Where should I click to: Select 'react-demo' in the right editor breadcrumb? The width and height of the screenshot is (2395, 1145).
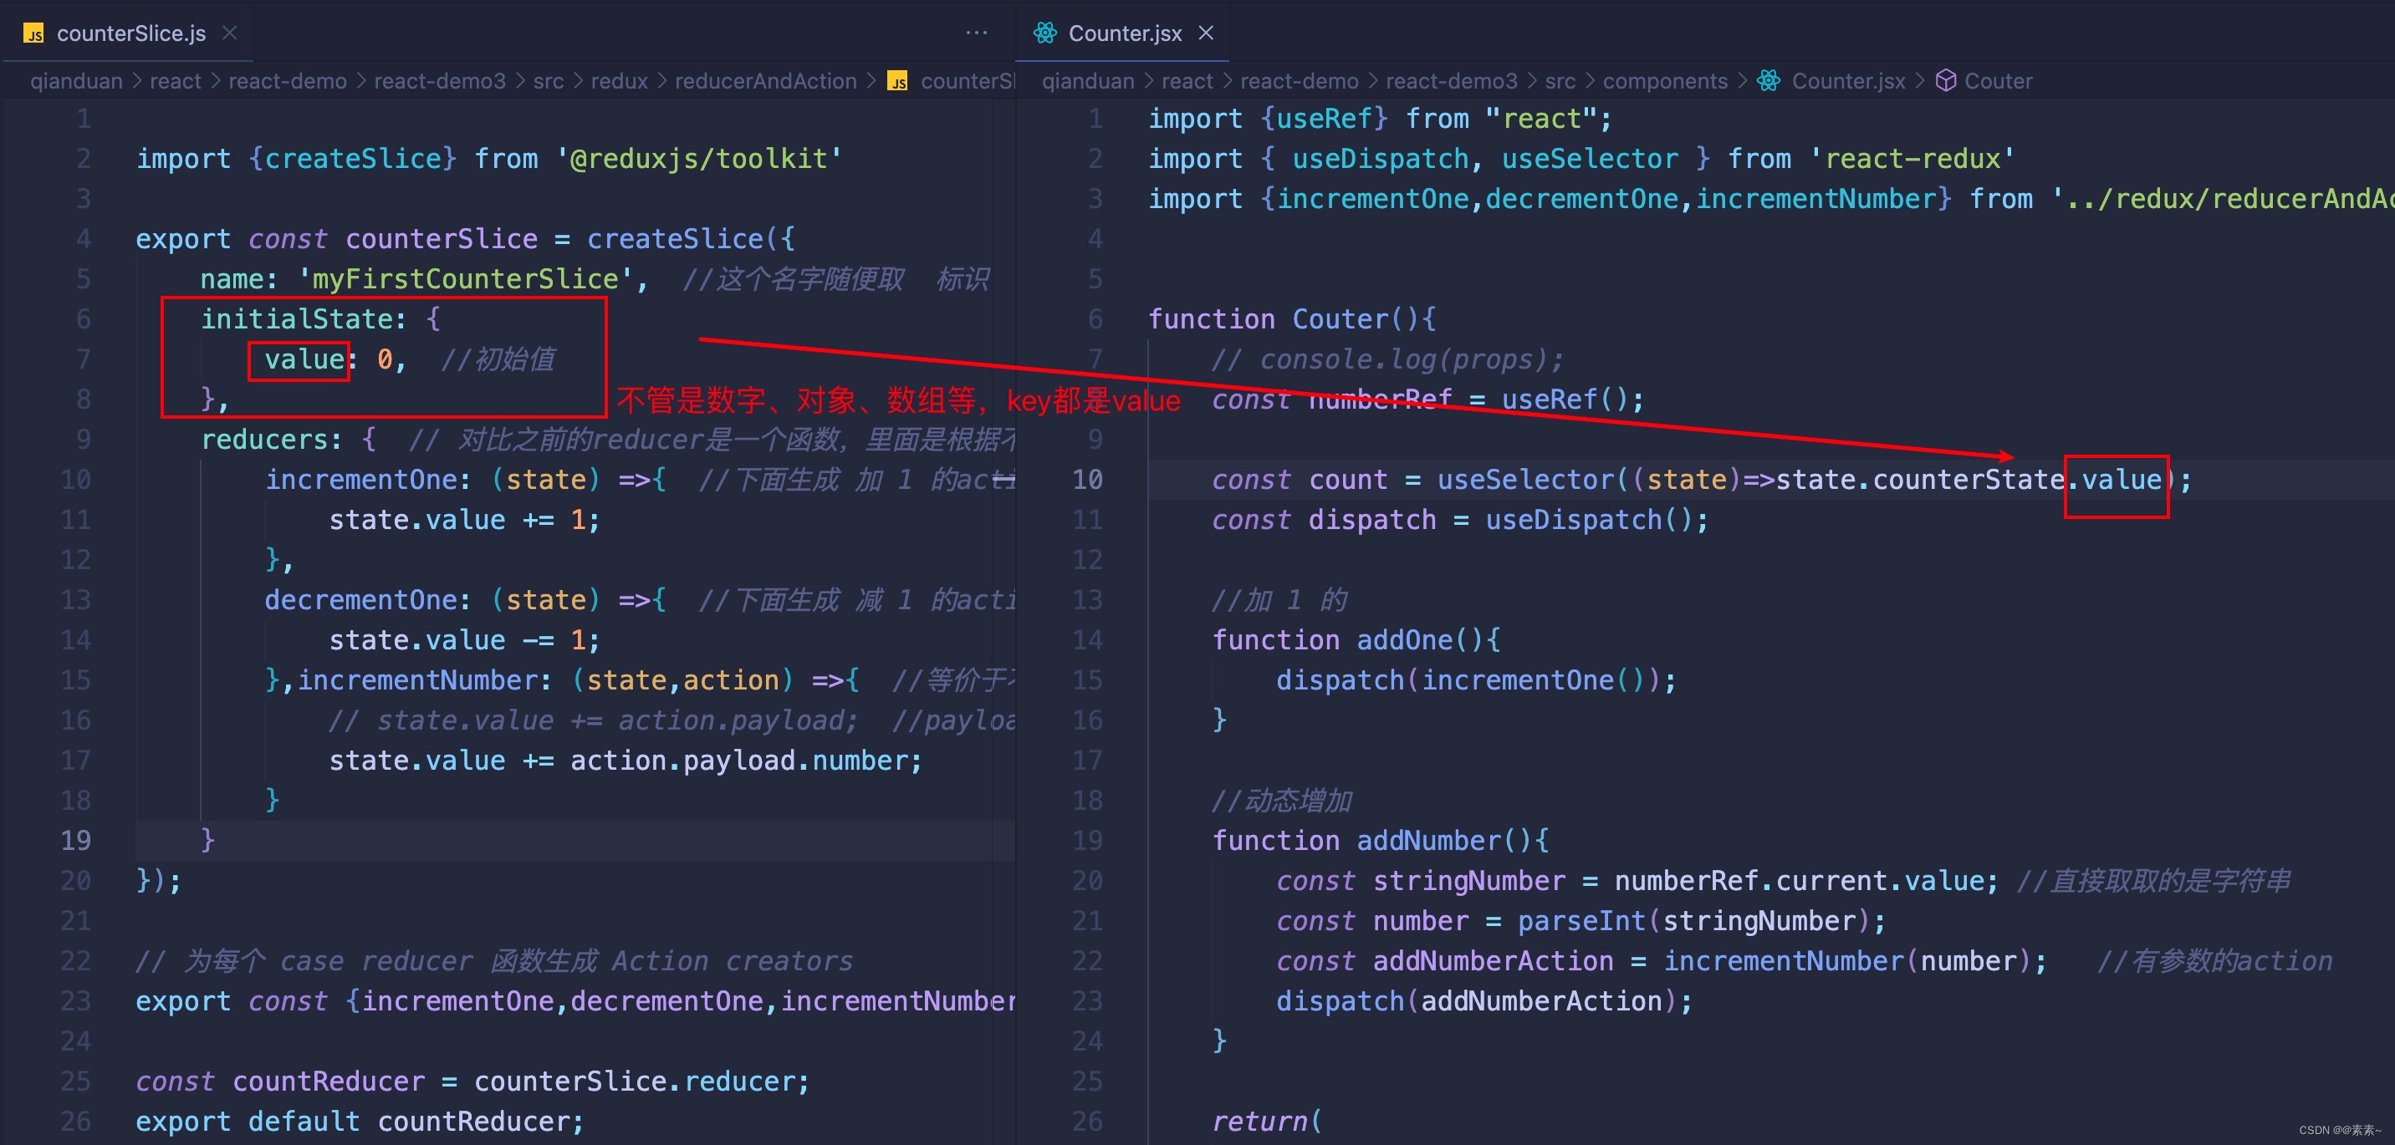tap(1299, 81)
